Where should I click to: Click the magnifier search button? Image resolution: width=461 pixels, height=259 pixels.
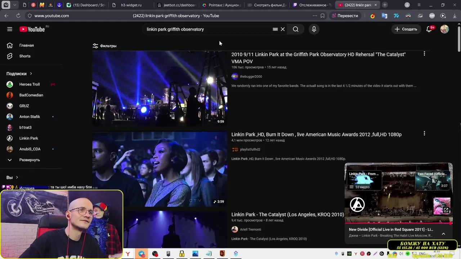coord(296,29)
